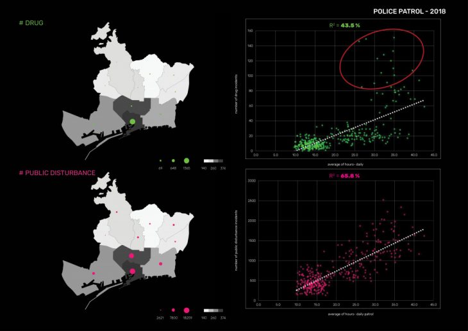Click the pink R² = 65.8 % label
Image resolution: width=468 pixels, height=331 pixels.
coord(344,174)
